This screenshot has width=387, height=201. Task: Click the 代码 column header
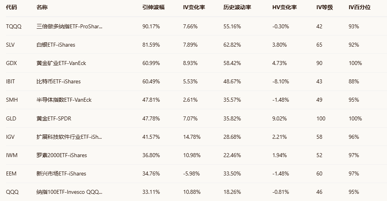tap(12, 7)
